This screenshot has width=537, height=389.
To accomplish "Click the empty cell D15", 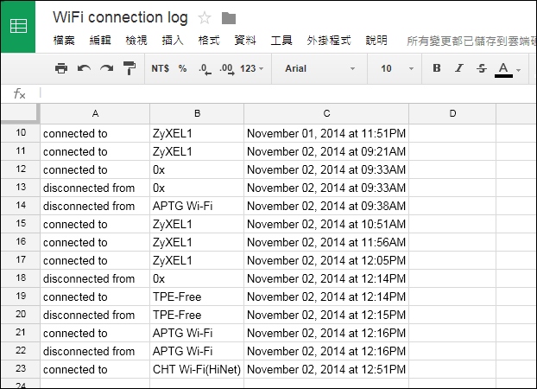I will [x=452, y=224].
